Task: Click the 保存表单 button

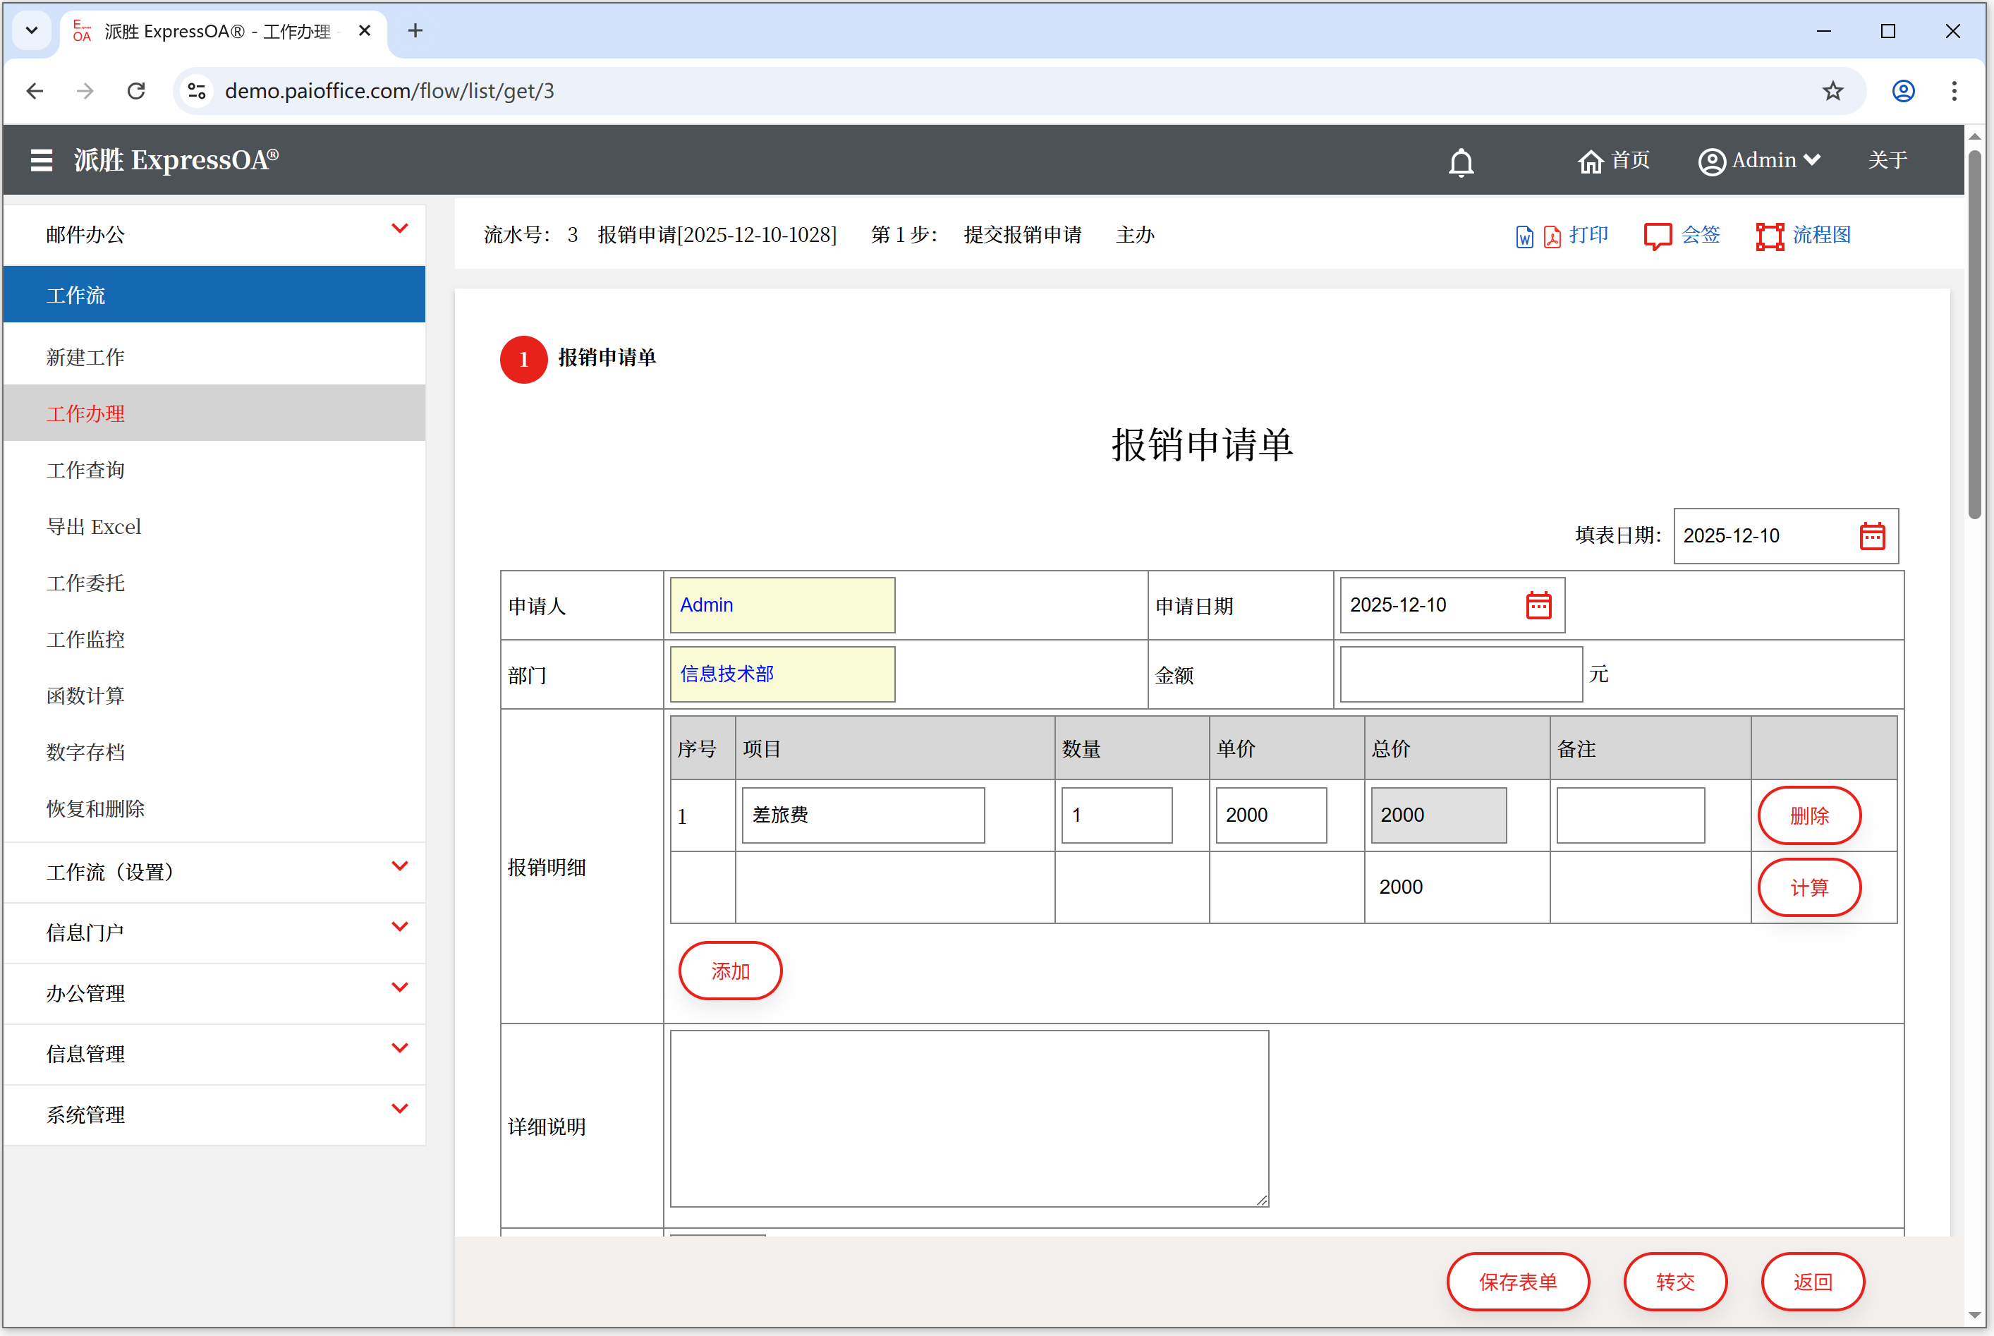Action: click(x=1517, y=1282)
